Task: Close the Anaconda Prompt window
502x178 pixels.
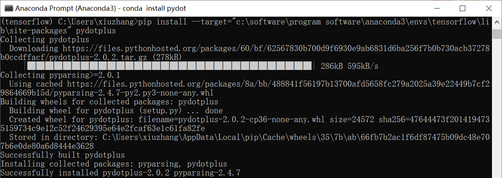Action: click(488, 8)
